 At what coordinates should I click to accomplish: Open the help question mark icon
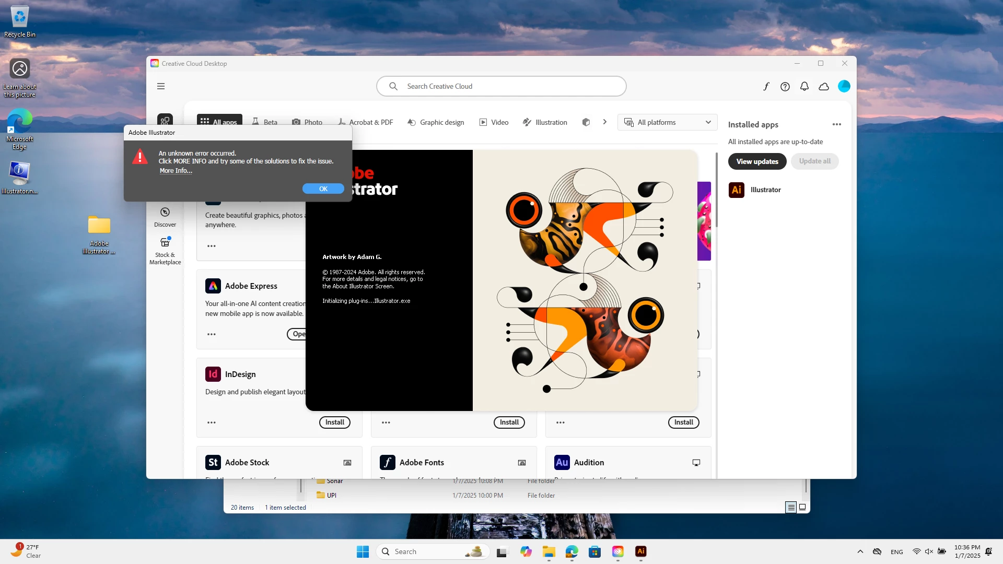785,87
